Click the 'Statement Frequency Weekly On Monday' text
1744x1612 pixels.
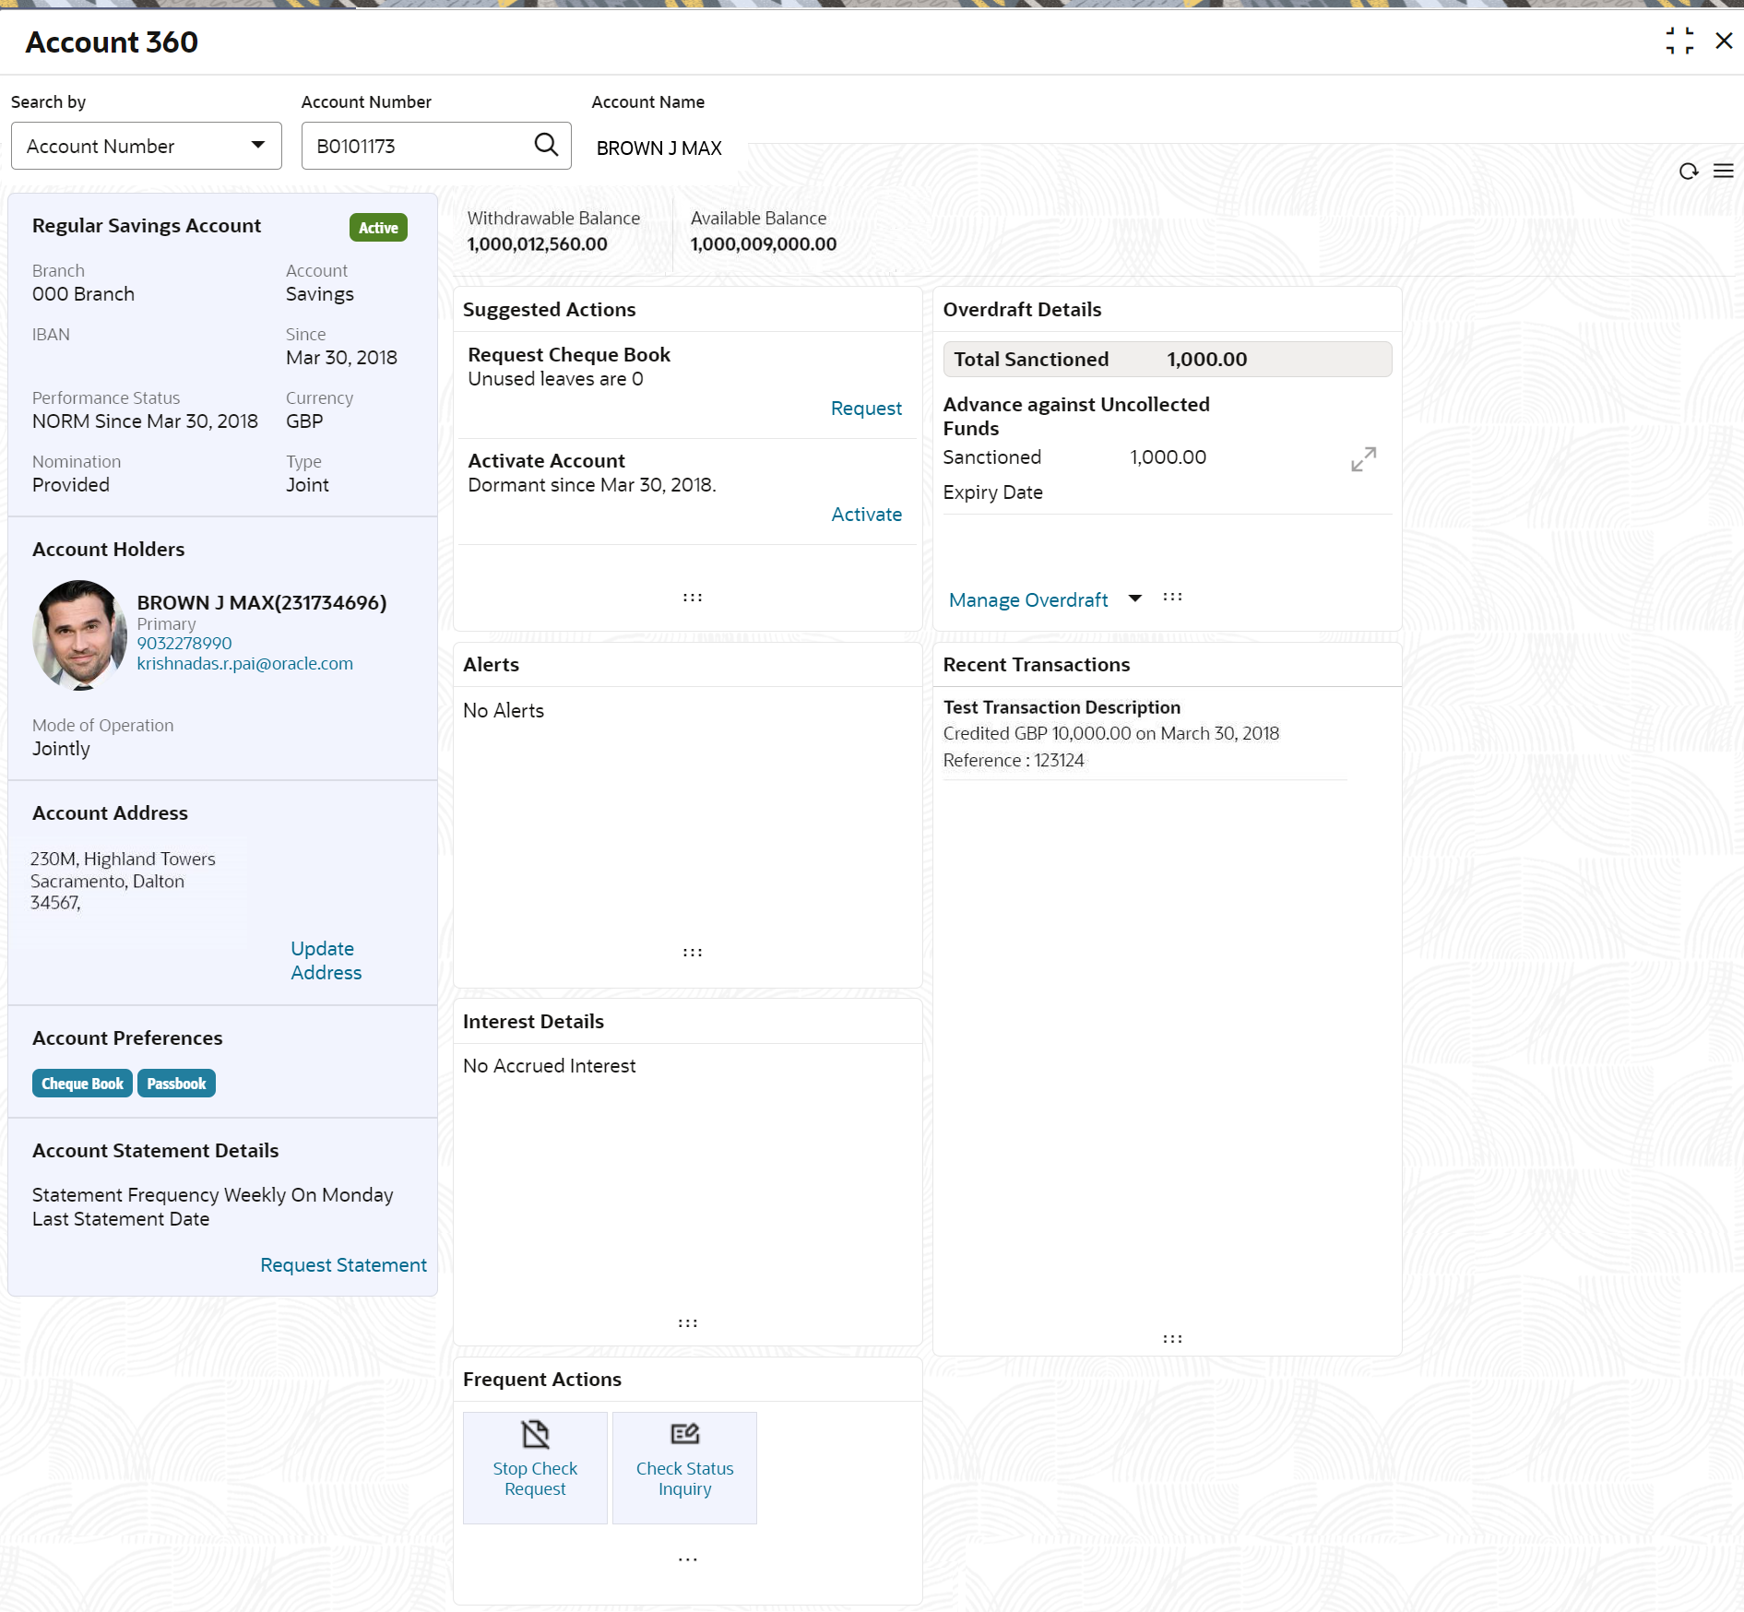tap(212, 1194)
